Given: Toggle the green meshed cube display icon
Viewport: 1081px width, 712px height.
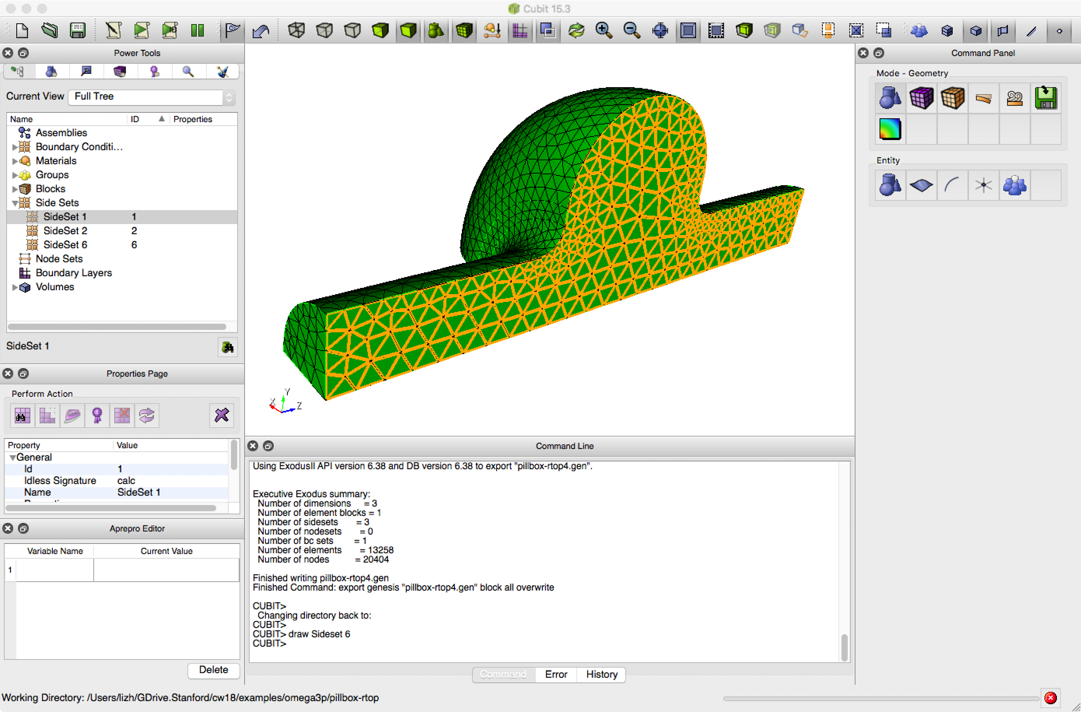Looking at the screenshot, I should point(464,30).
